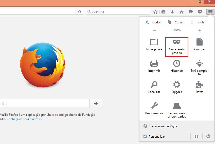This screenshot has width=215, height=144.
Task: Choose Personalizar in menu footer
Action: coord(157,137)
